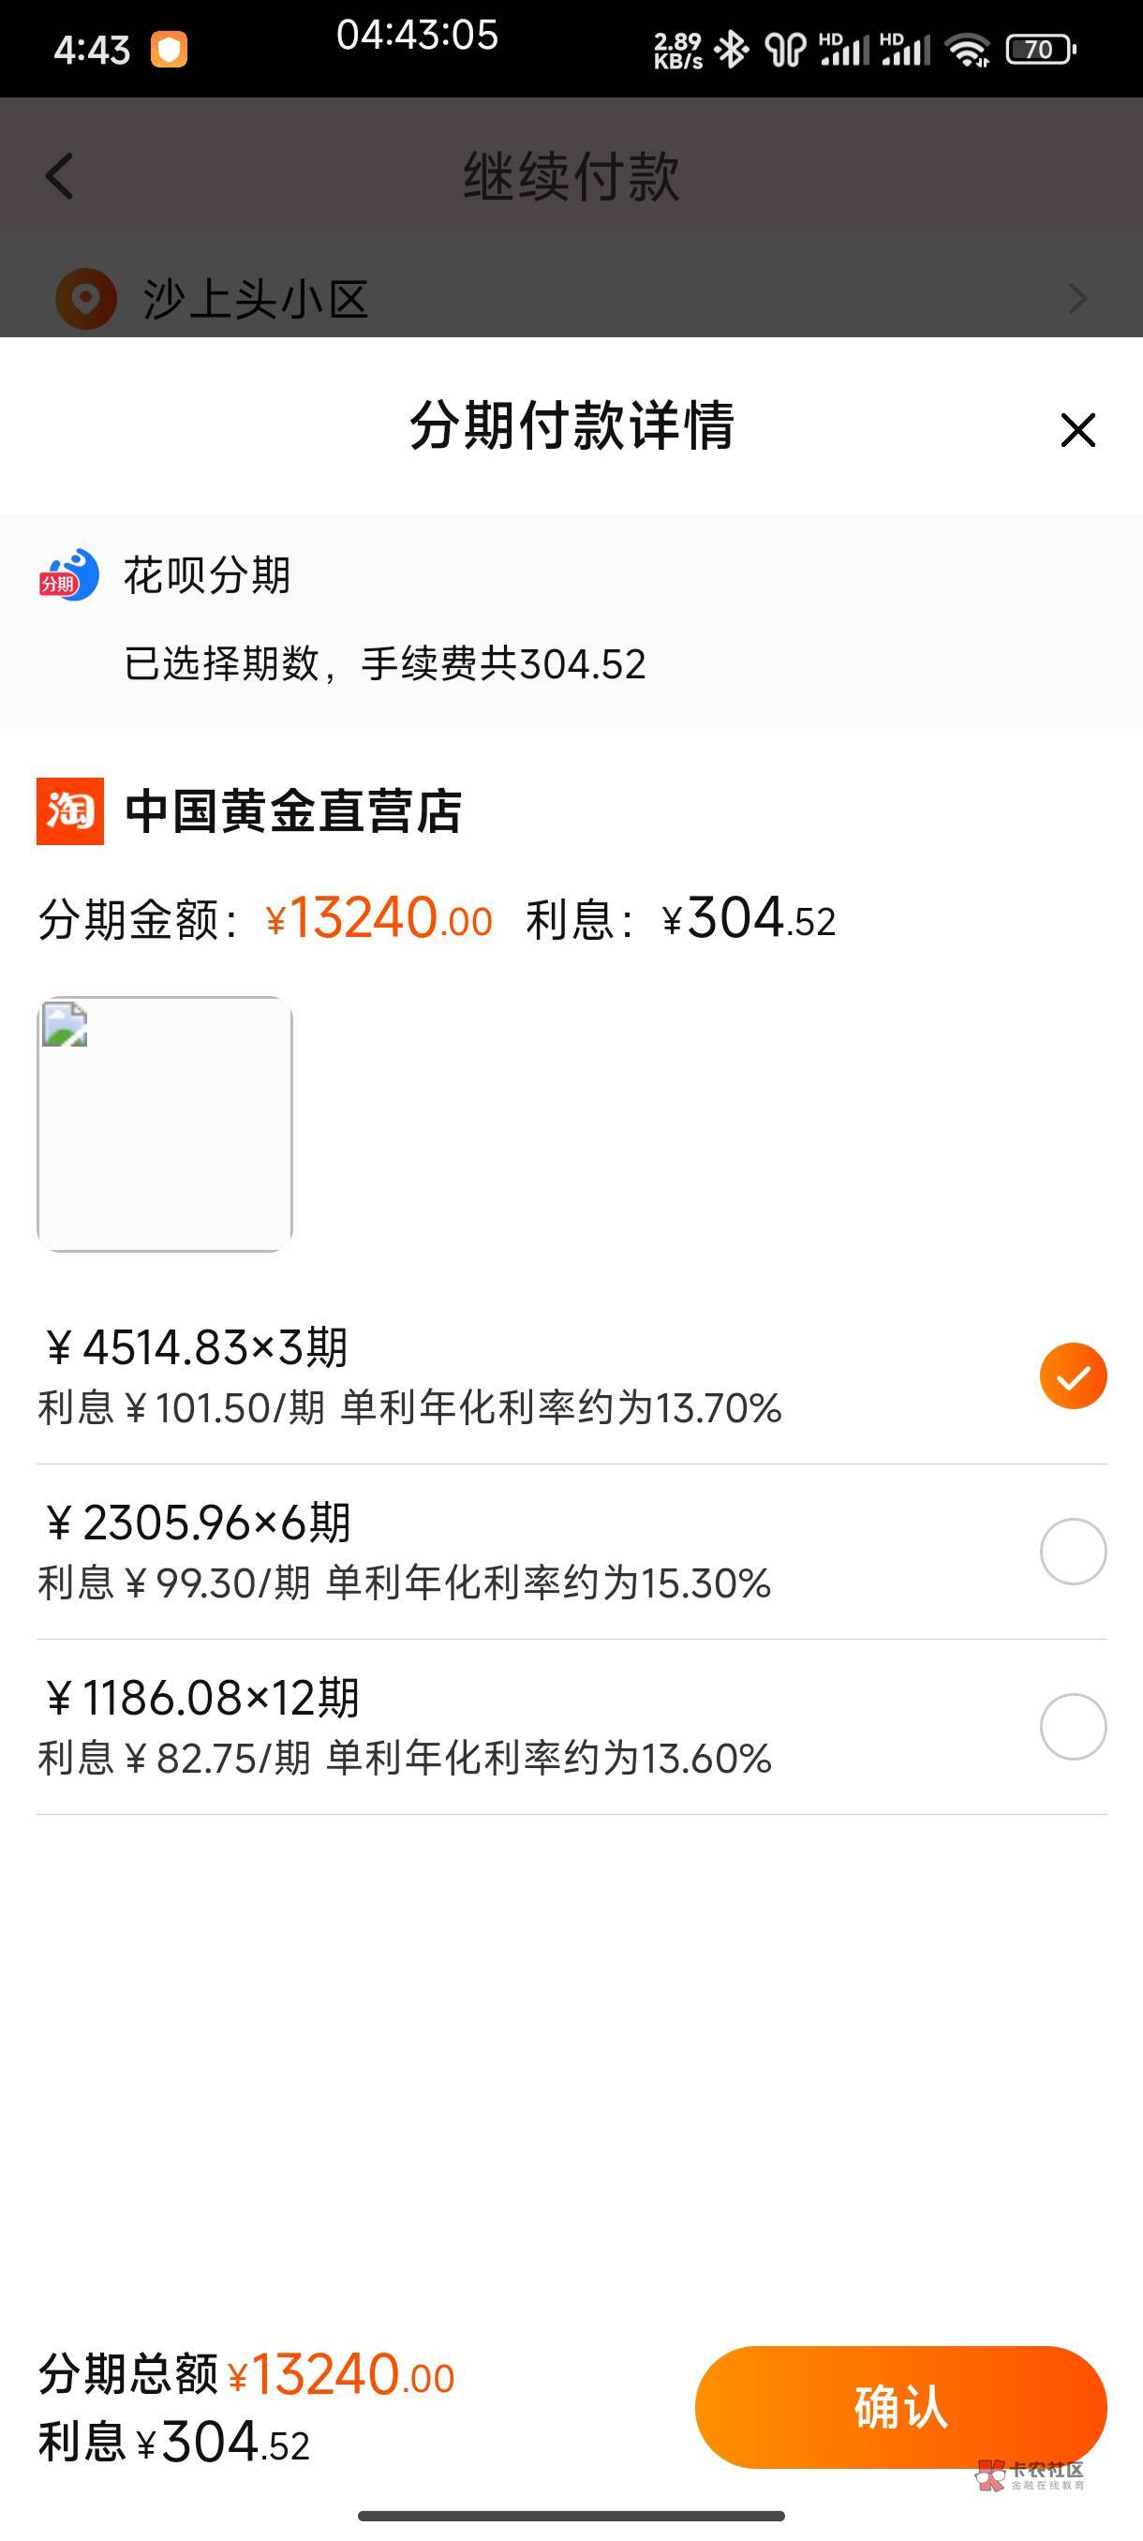Tap the location pin icon beside 沙上头小区
Image resolution: width=1143 pixels, height=2541 pixels.
coord(86,298)
